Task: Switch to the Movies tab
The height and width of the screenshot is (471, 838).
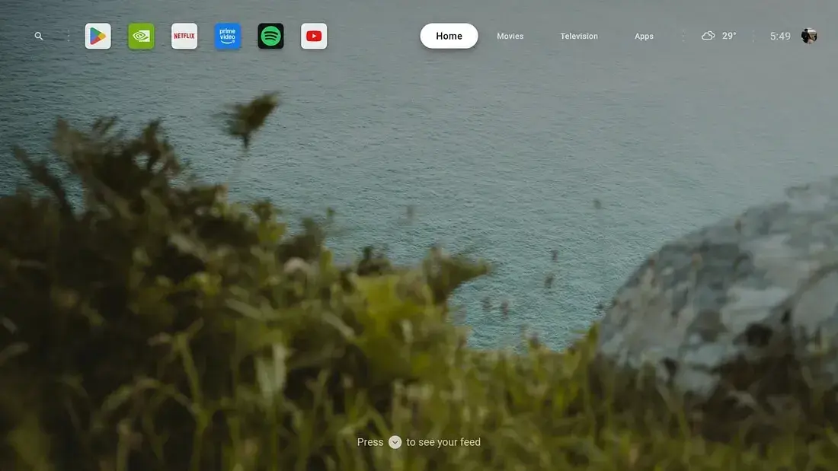Action: pyautogui.click(x=510, y=36)
